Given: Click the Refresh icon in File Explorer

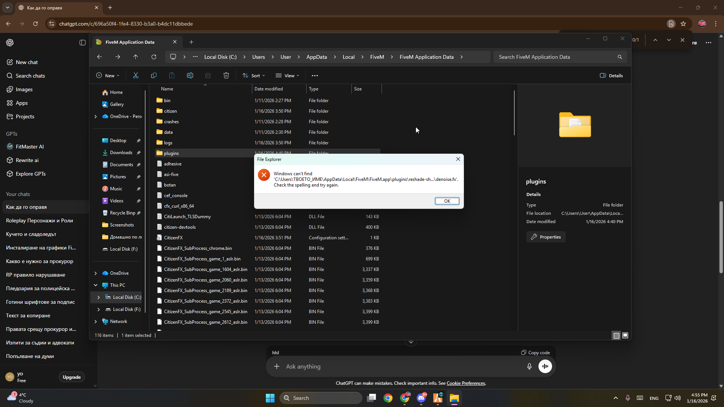Looking at the screenshot, I should pyautogui.click(x=154, y=57).
